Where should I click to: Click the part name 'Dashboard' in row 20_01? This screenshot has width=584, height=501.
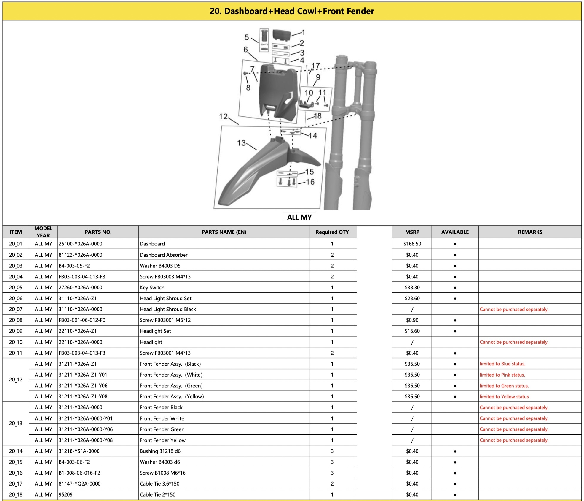point(152,244)
